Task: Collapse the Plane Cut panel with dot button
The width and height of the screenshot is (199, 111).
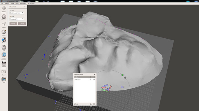Action: click(x=25, y=7)
